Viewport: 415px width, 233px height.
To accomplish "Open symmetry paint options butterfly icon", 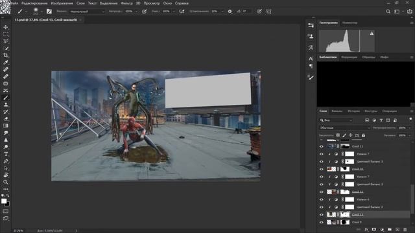I will 268,12.
